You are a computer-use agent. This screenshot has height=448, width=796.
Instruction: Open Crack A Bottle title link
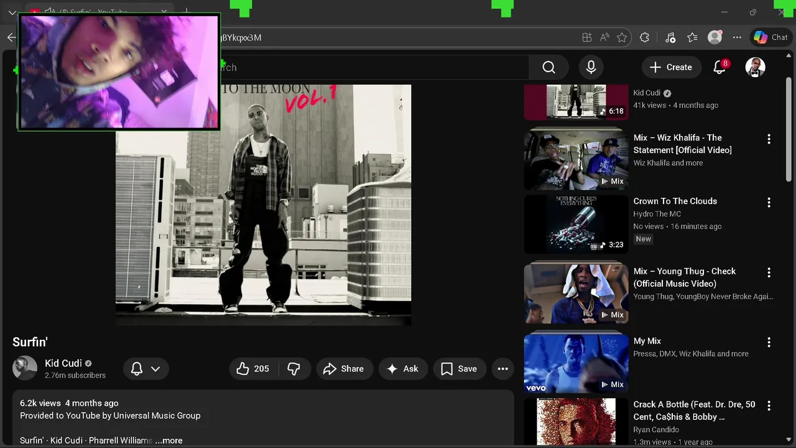click(694, 411)
